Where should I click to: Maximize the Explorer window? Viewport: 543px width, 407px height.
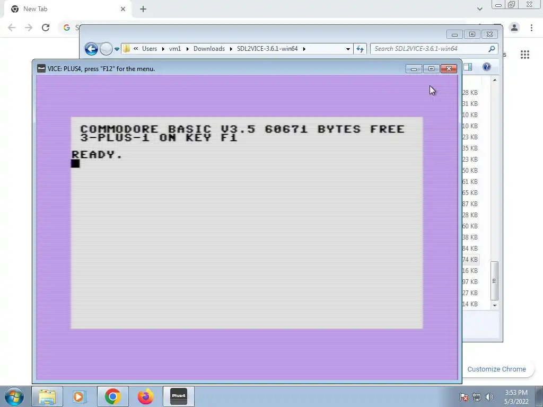pyautogui.click(x=472, y=34)
